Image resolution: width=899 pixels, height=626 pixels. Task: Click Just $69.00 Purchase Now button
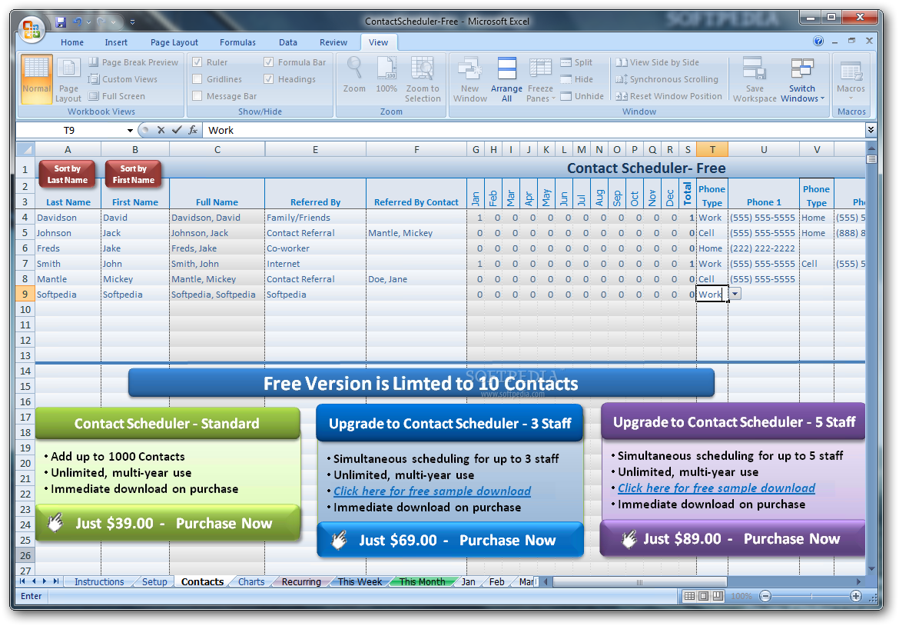tap(450, 540)
